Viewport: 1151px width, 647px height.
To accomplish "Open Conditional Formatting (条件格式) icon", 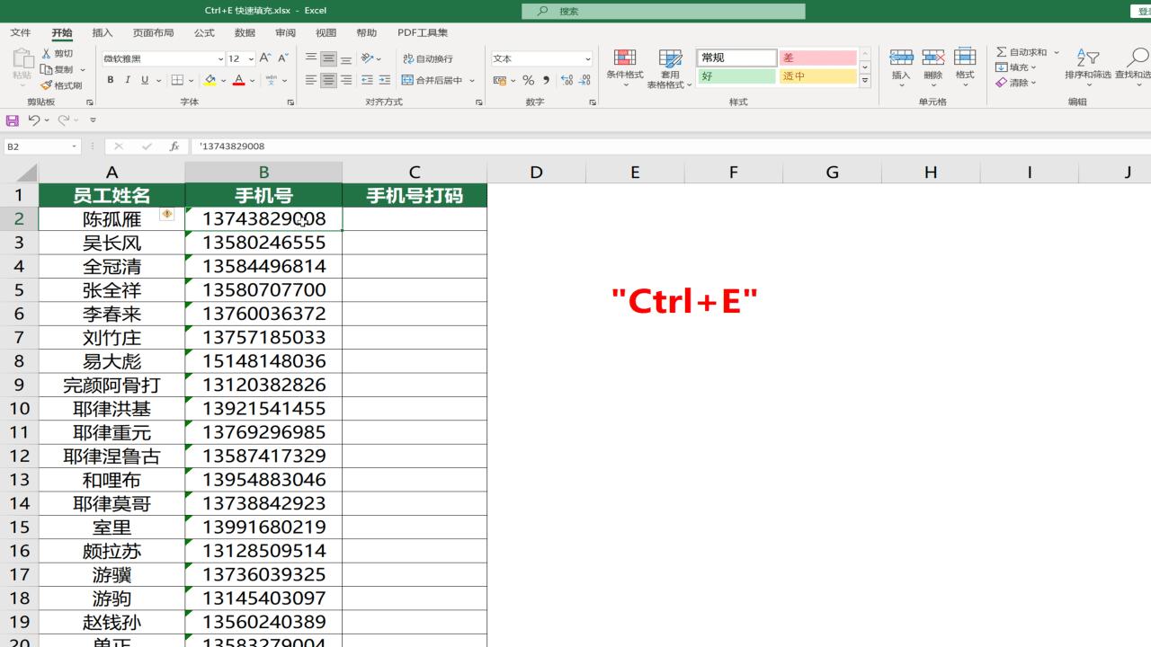I will (624, 59).
